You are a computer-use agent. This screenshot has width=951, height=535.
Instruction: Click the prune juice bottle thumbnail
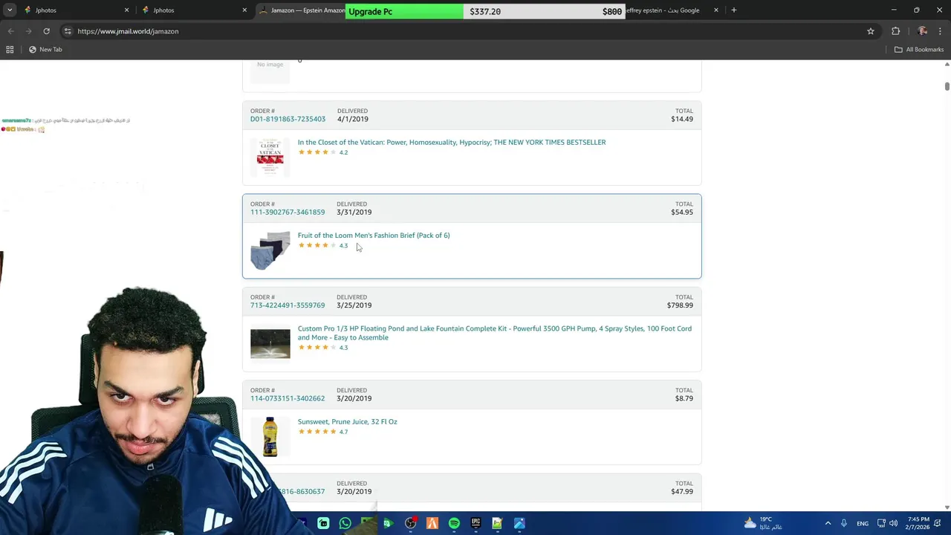pyautogui.click(x=270, y=437)
